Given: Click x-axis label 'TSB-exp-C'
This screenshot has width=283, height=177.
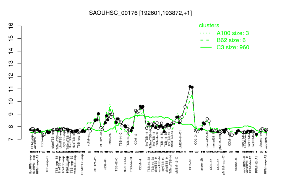Looking at the screenshot, I should [x=47, y=164].
